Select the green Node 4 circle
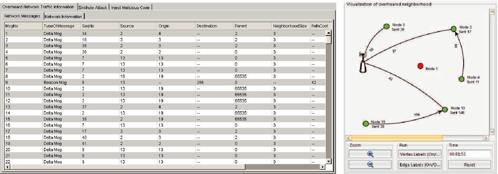This screenshot has width=498, height=174. (x=462, y=79)
